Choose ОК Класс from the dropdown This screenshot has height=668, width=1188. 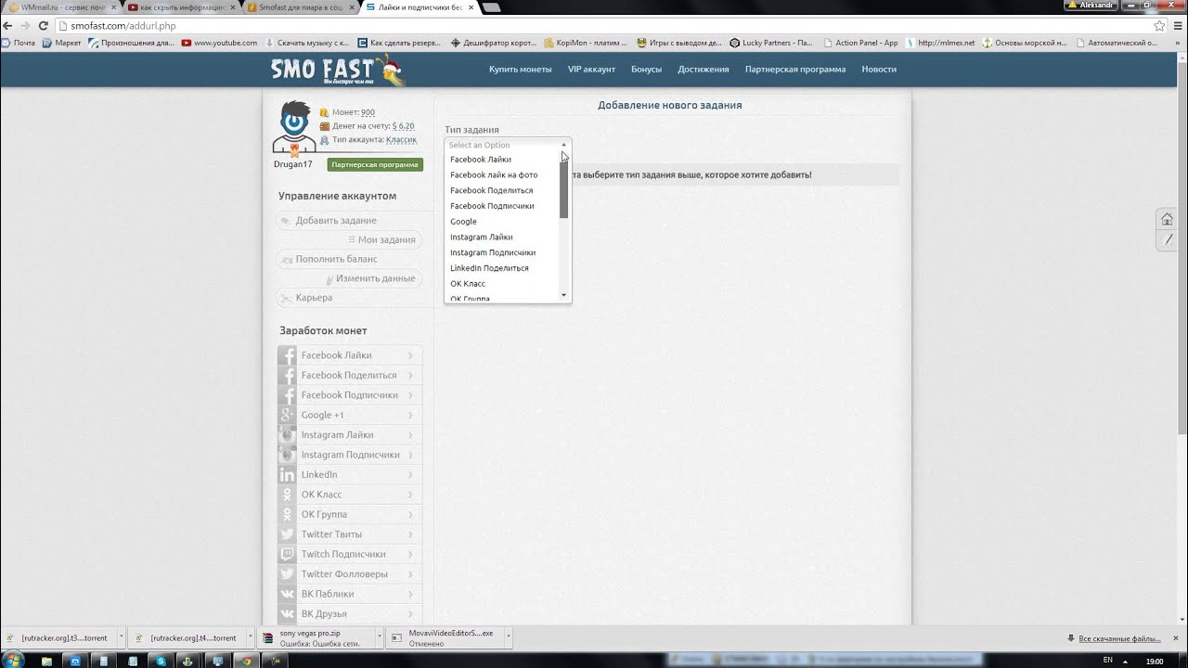[x=468, y=284]
